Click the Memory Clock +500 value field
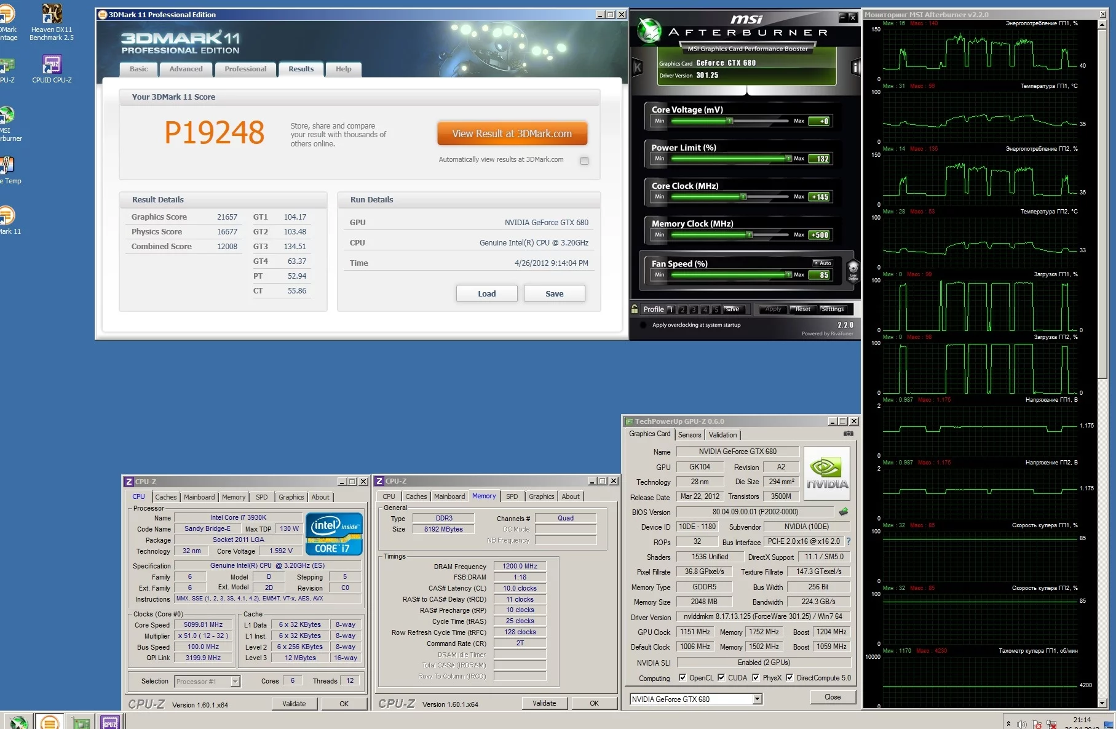1116x729 pixels. pyautogui.click(x=819, y=235)
